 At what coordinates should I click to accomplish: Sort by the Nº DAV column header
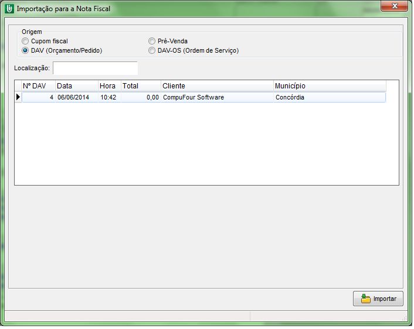tap(38, 86)
